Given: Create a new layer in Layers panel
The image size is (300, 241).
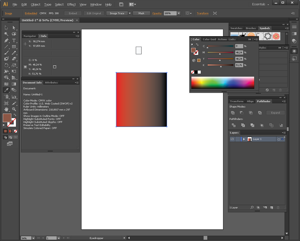Looking at the screenshot, I should [x=271, y=207].
